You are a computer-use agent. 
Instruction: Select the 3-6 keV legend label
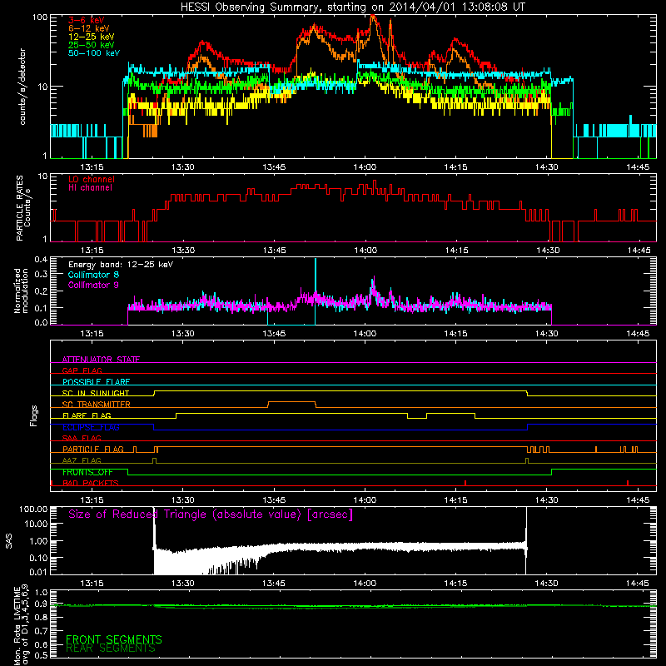point(87,20)
